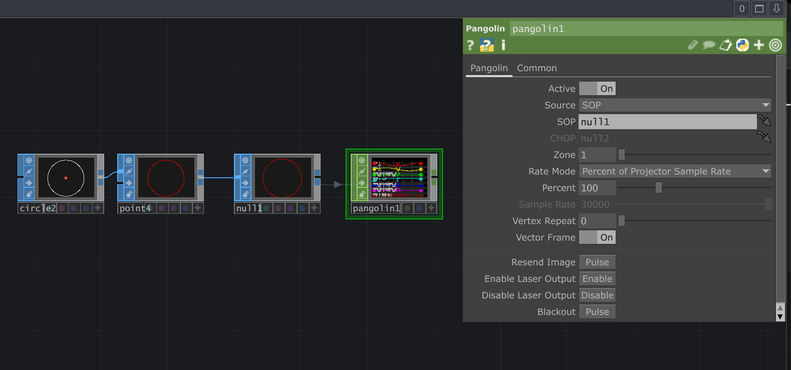The height and width of the screenshot is (370, 791).
Task: Click the 0 button in the top bar
Action: 742,9
